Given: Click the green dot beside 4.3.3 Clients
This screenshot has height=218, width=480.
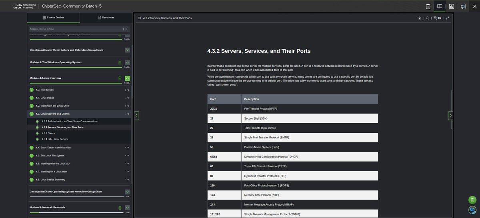Looking at the screenshot, I should click(37, 133).
